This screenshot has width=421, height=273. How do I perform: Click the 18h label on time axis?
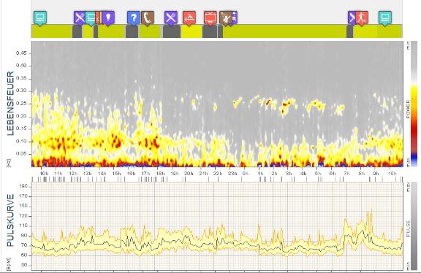(x=160, y=174)
